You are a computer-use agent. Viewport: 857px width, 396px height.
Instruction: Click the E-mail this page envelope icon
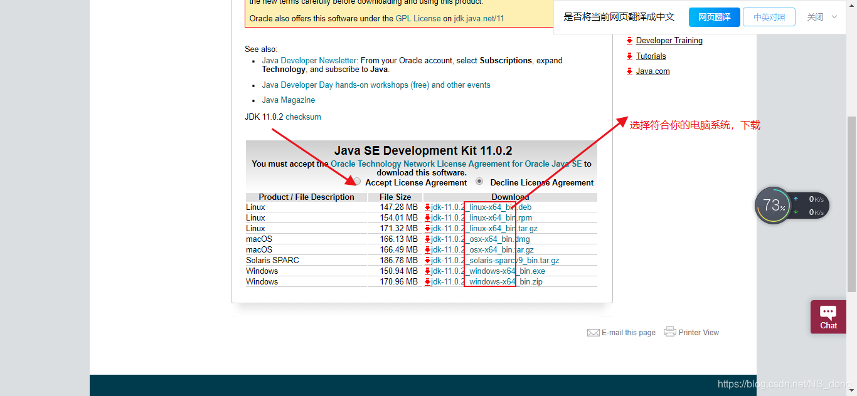click(593, 333)
